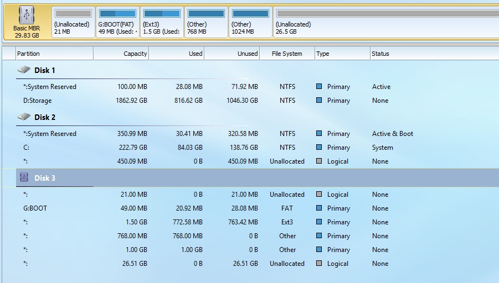The image size is (499, 283).
Task: Select the 26.5 GB Unallocated disk map block
Action: click(x=385, y=23)
